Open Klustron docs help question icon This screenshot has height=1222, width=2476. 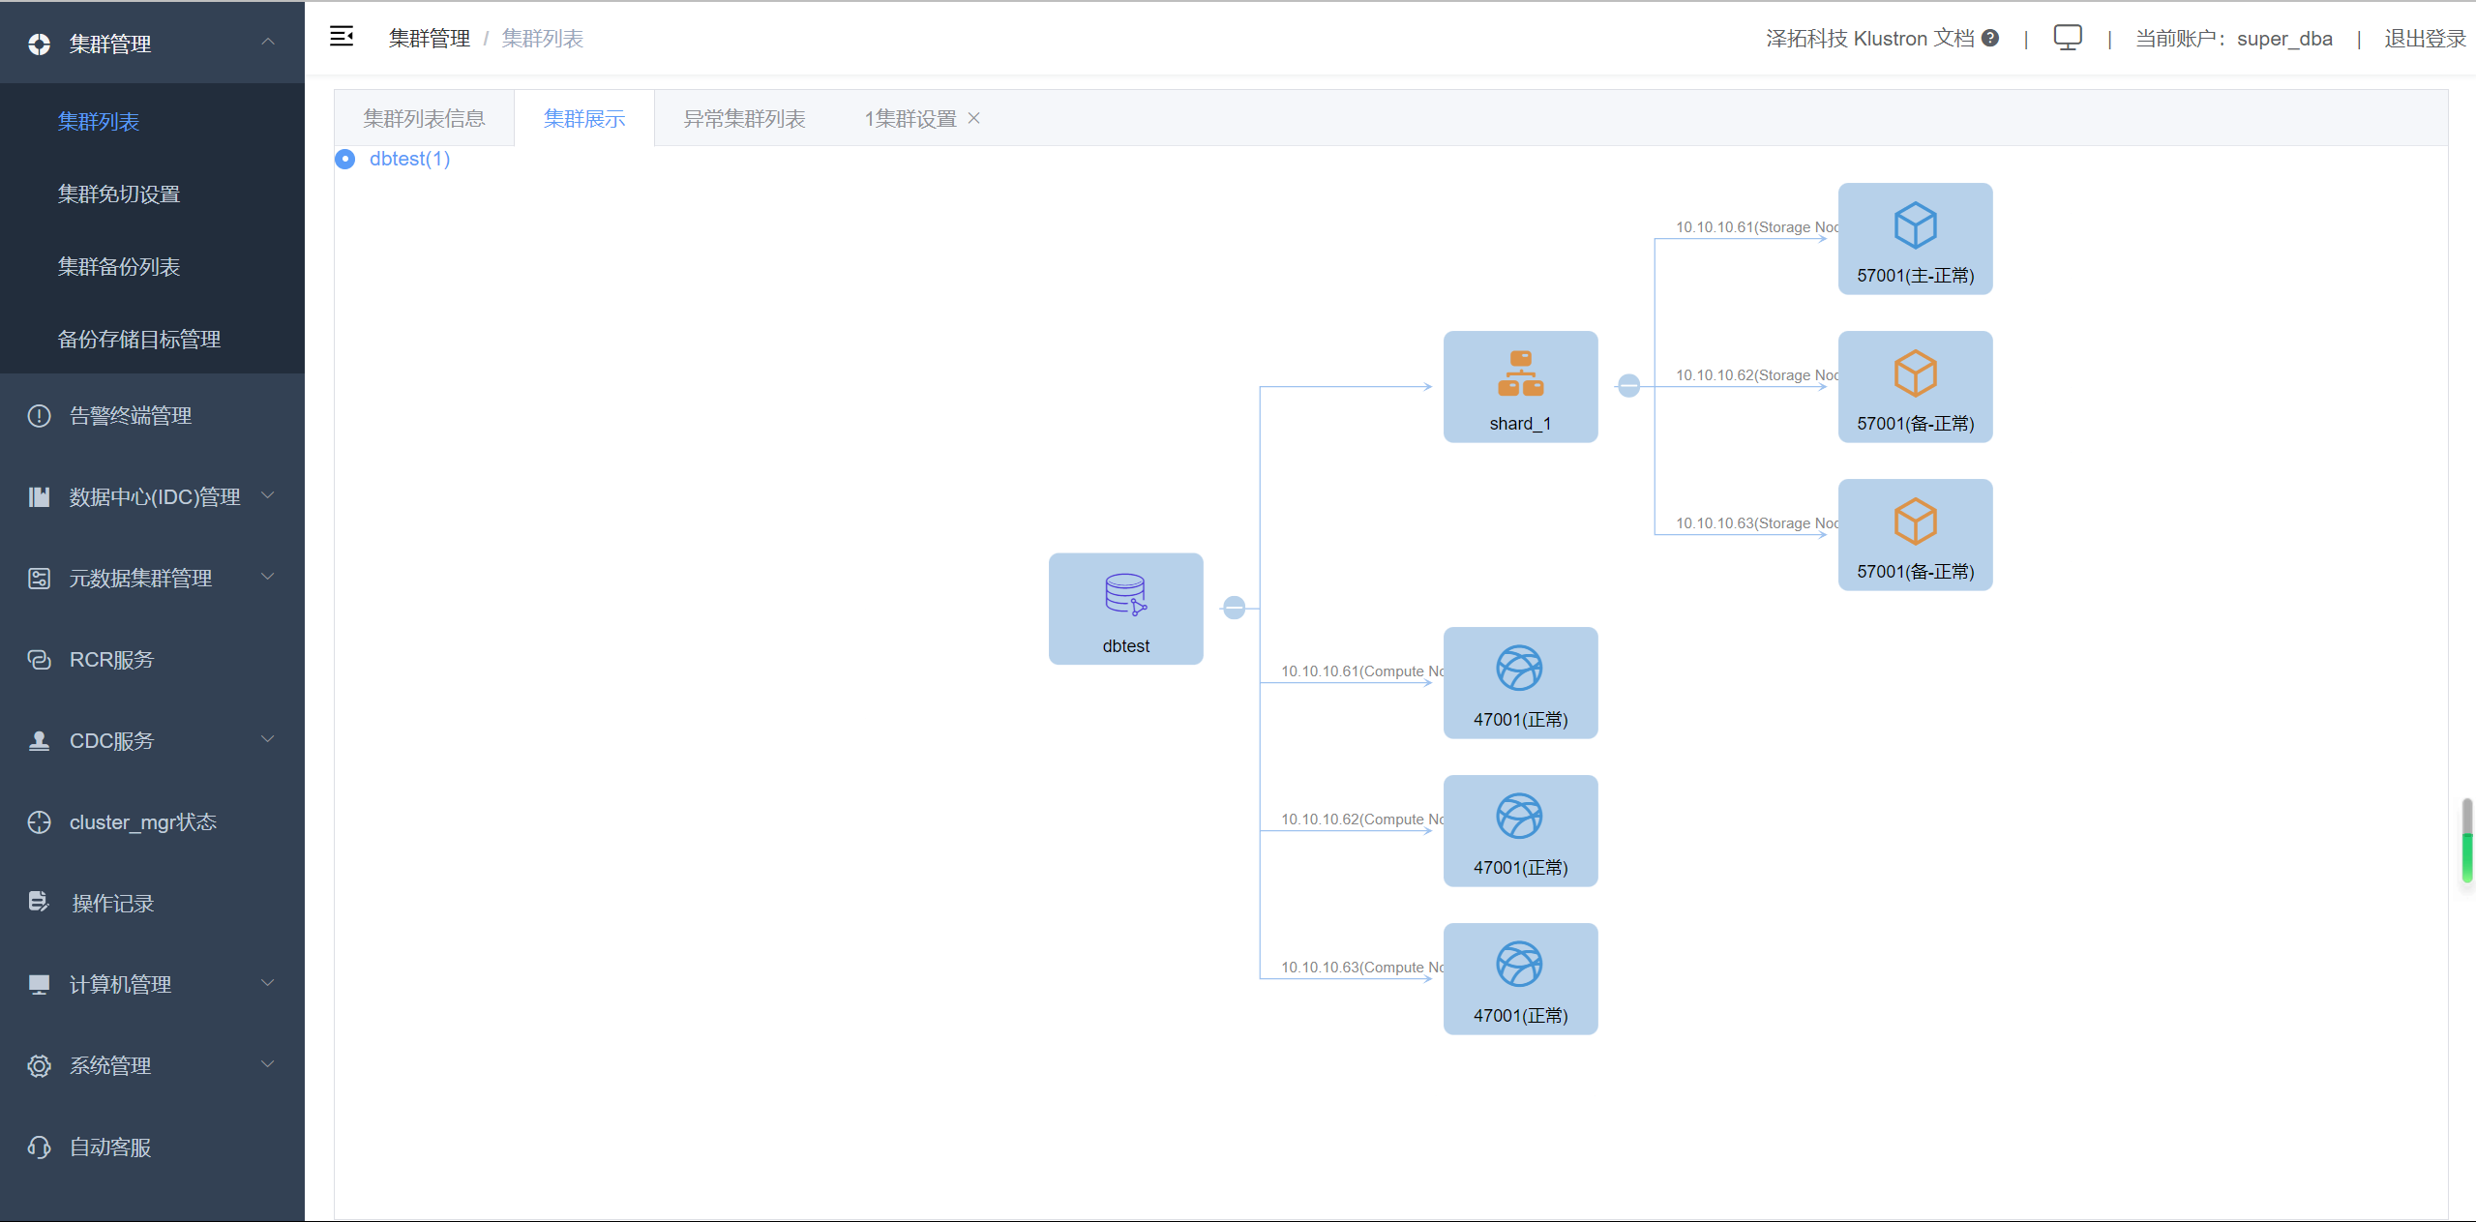[1990, 38]
